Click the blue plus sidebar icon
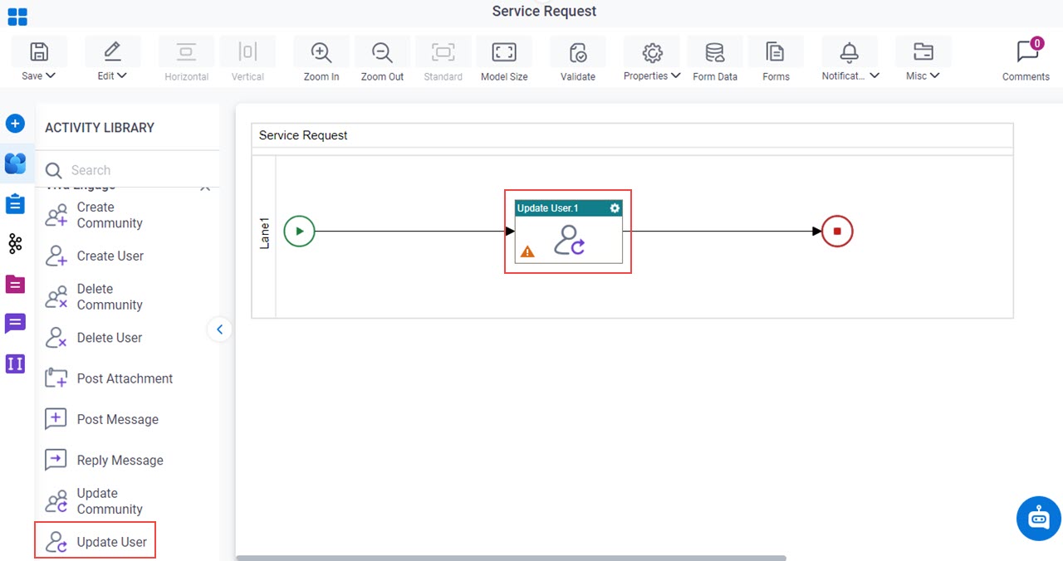The width and height of the screenshot is (1063, 561). tap(15, 124)
